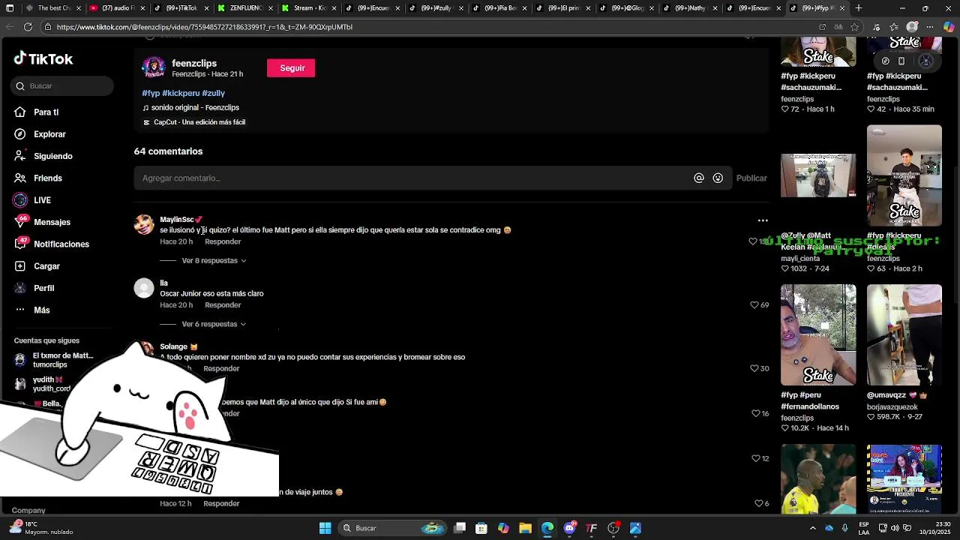Screen dimensions: 960x540
Task: Like Solange's comment with 30 likes
Action: click(x=754, y=369)
